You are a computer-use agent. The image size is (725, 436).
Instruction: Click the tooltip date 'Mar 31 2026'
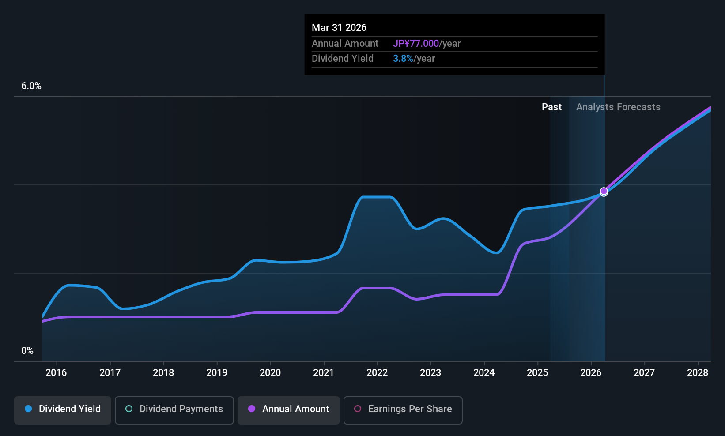pos(339,28)
